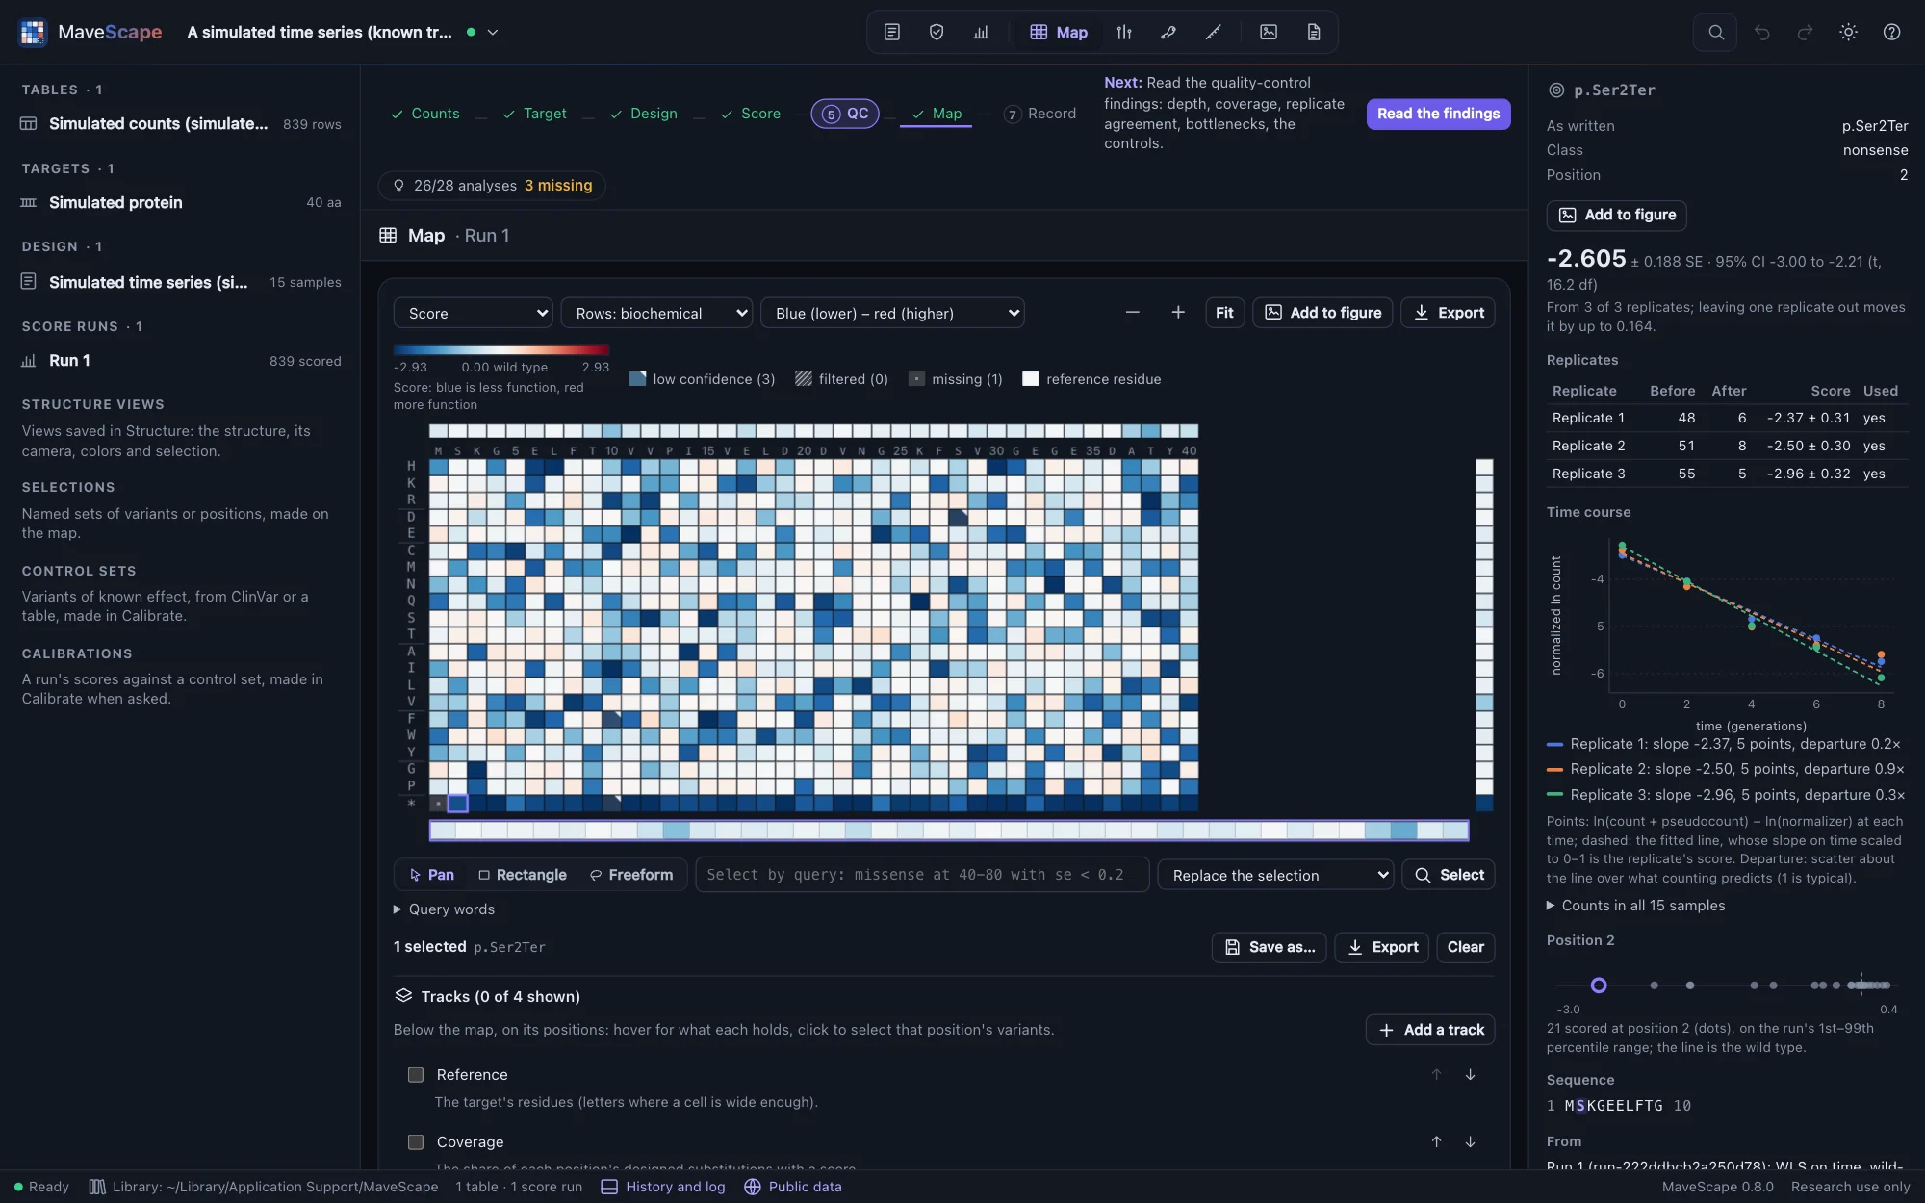Go to the Record step
This screenshot has width=1925, height=1203.
click(1039, 114)
